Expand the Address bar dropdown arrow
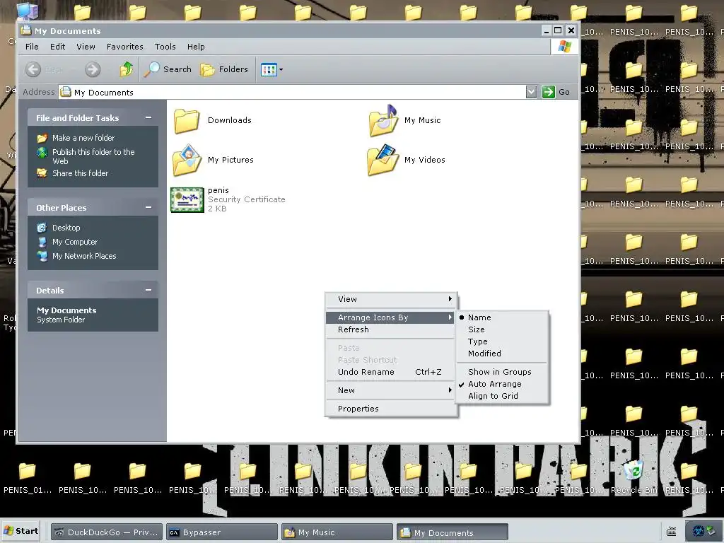This screenshot has height=543, width=724. tap(531, 92)
